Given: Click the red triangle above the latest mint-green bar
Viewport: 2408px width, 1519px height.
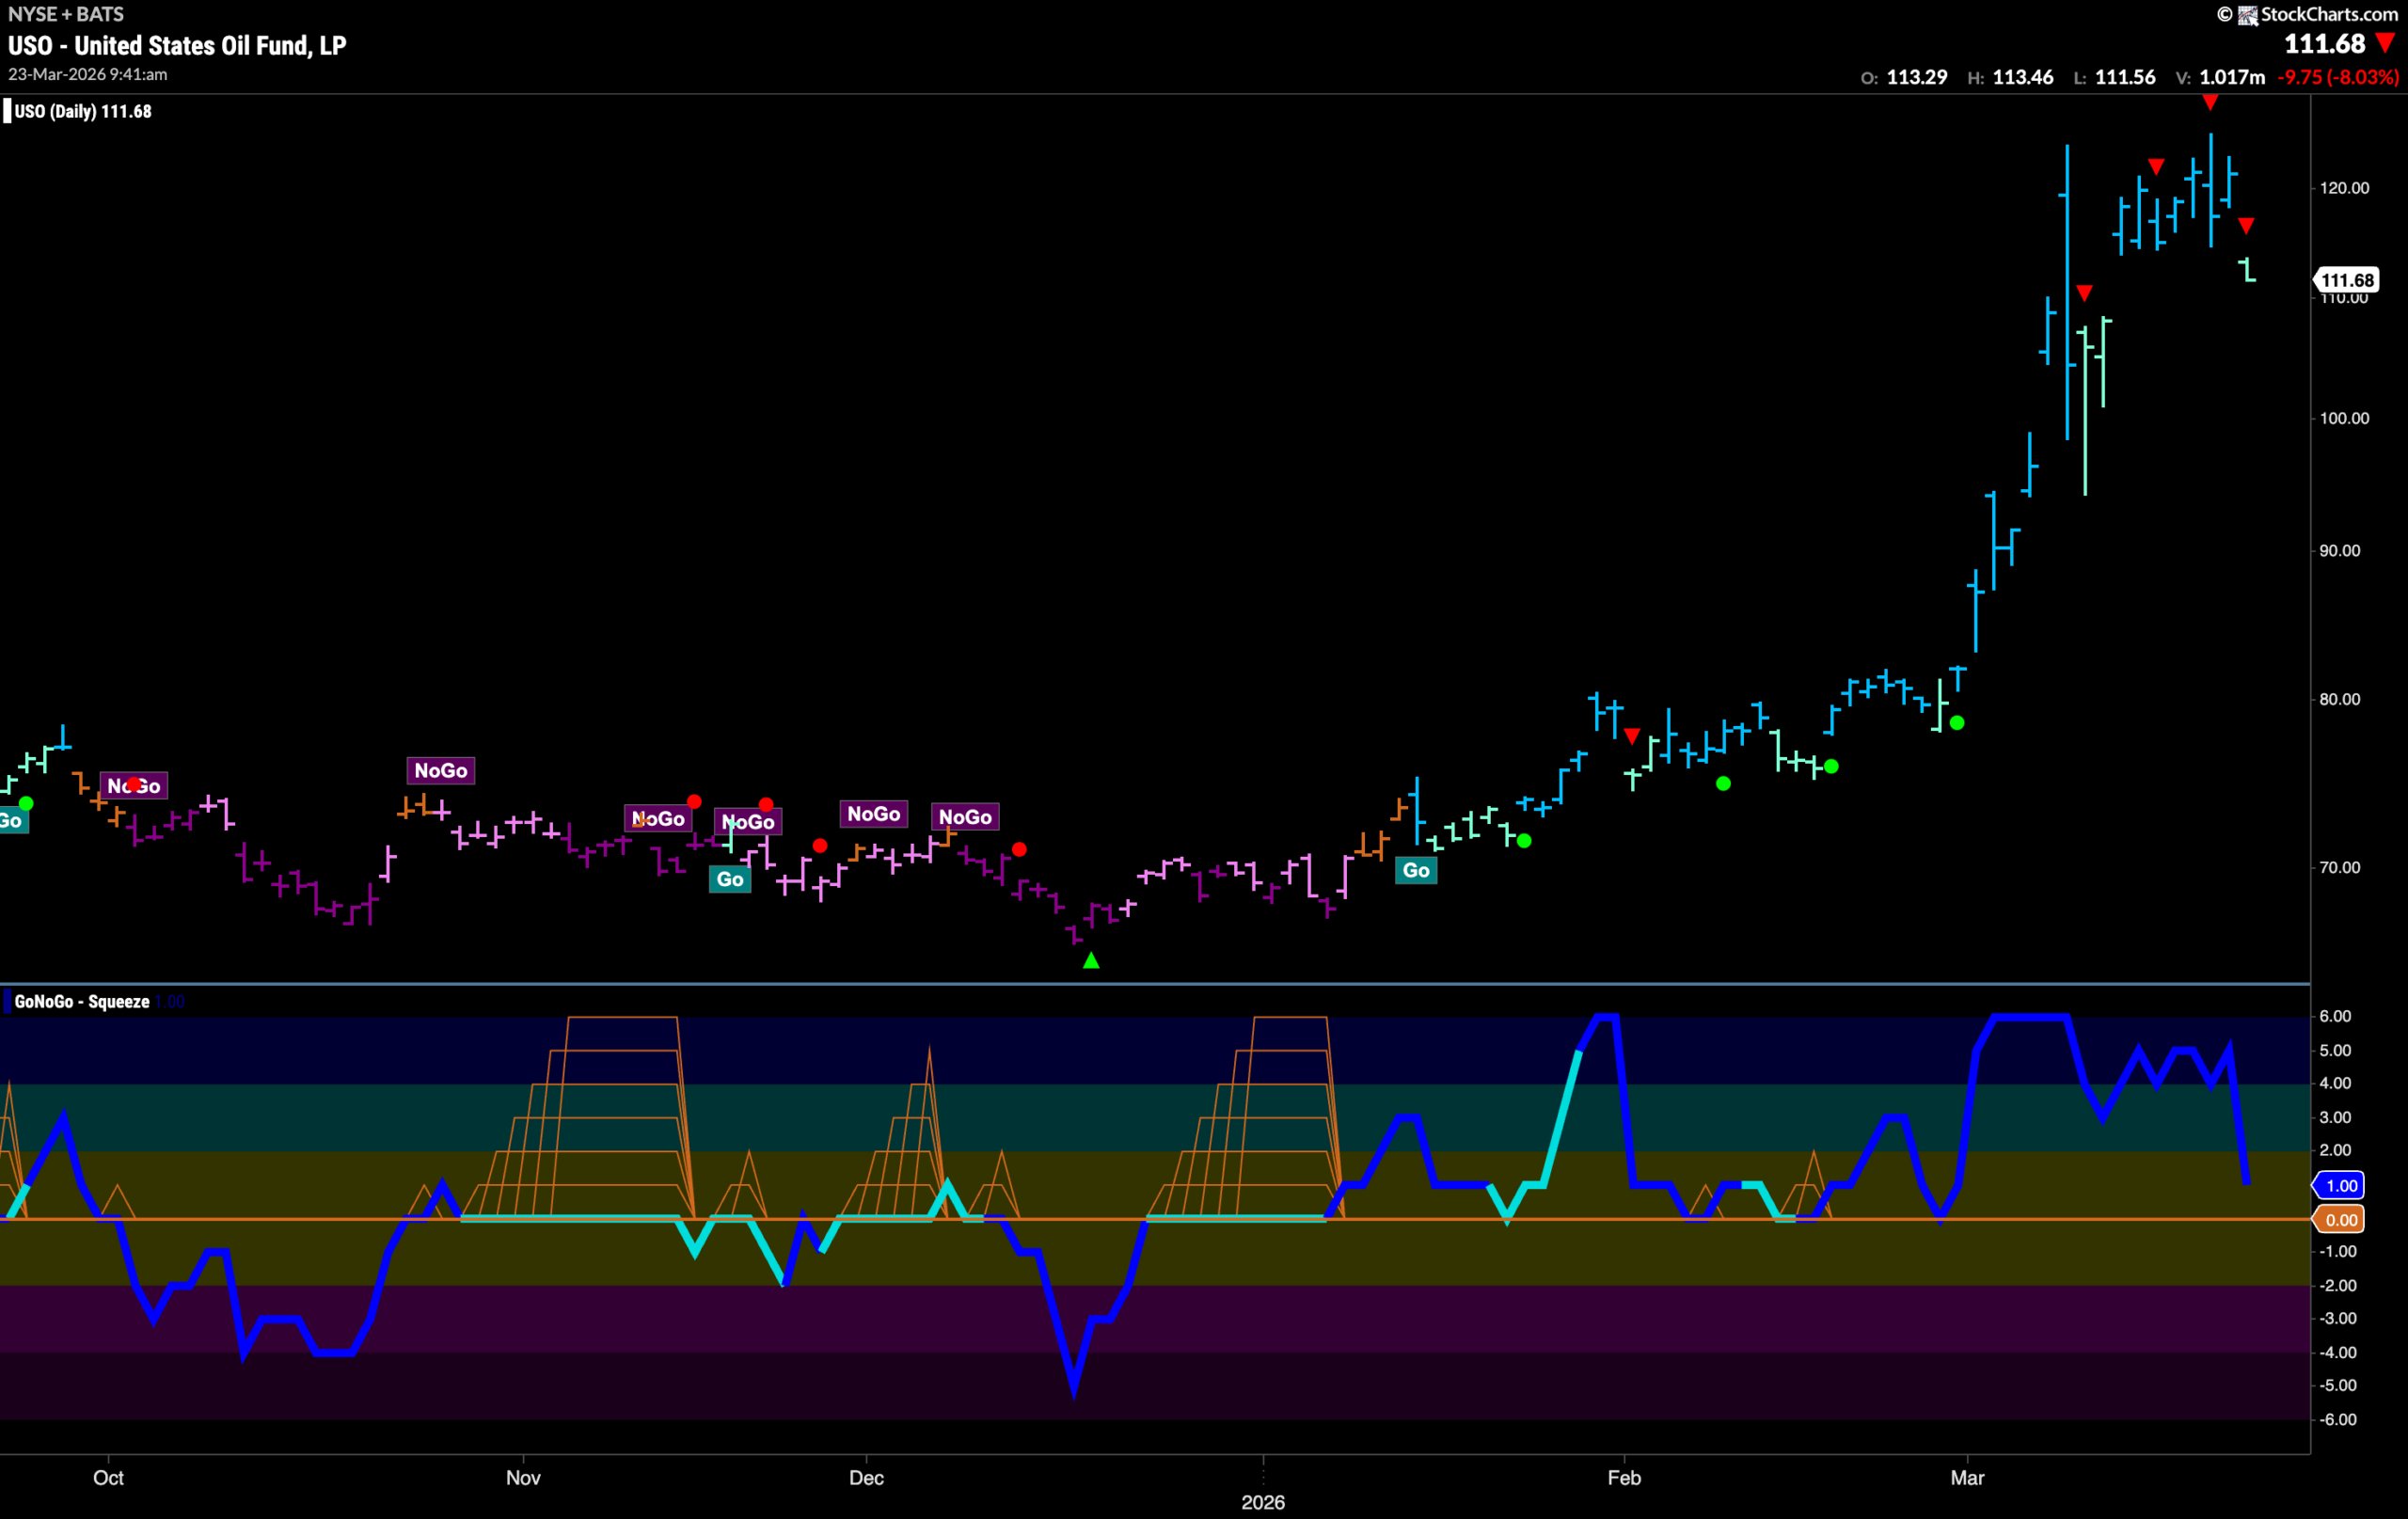Looking at the screenshot, I should pyautogui.click(x=2246, y=226).
